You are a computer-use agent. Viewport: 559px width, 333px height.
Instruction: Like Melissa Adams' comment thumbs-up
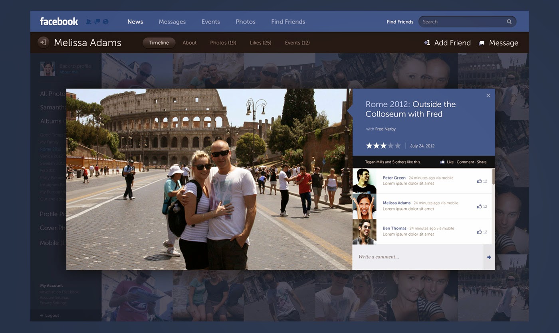(479, 207)
